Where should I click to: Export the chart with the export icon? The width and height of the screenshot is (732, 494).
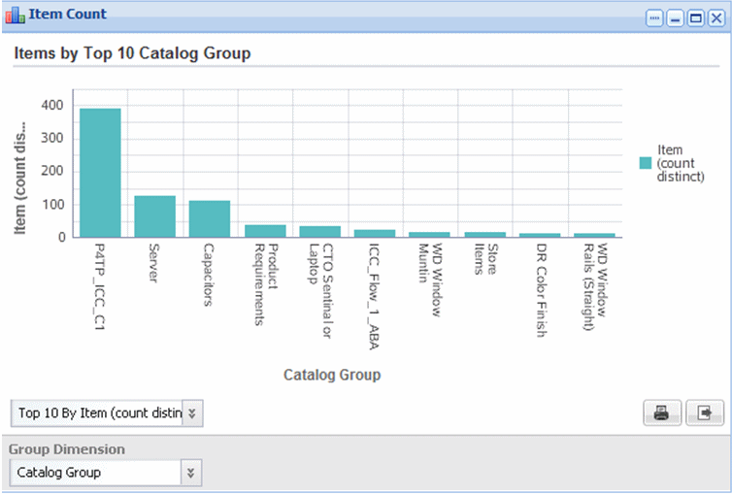click(x=705, y=412)
